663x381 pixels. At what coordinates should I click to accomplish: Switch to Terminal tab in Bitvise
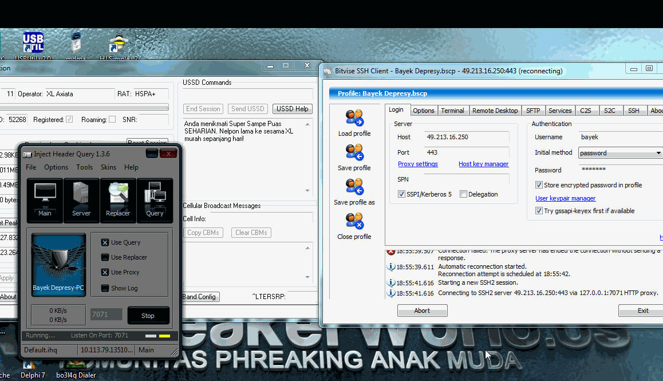pos(452,111)
